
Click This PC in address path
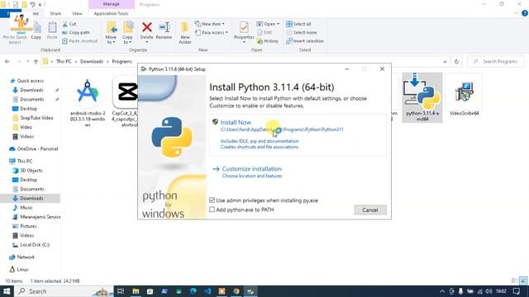64,61
